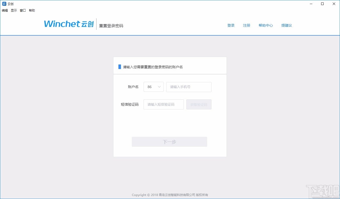Click the 账户名 label
Screen dimensions: 340x199
point(133,87)
